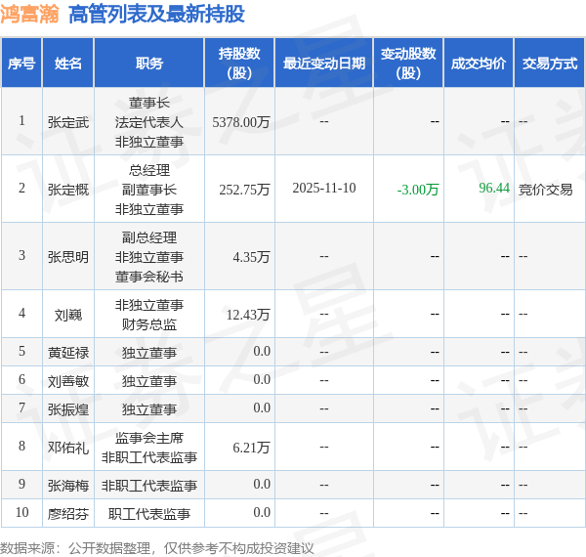Click the position '董事长' for 张定武
586x557 pixels.
[149, 103]
